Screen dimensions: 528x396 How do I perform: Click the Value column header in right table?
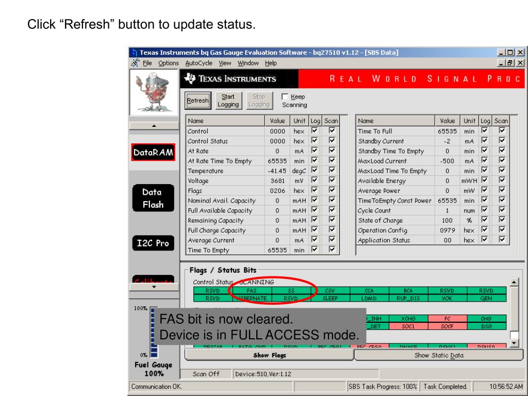click(x=448, y=121)
